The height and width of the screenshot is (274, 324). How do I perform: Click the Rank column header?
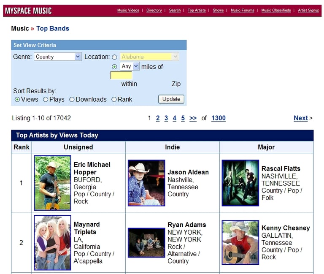pyautogui.click(x=21, y=147)
